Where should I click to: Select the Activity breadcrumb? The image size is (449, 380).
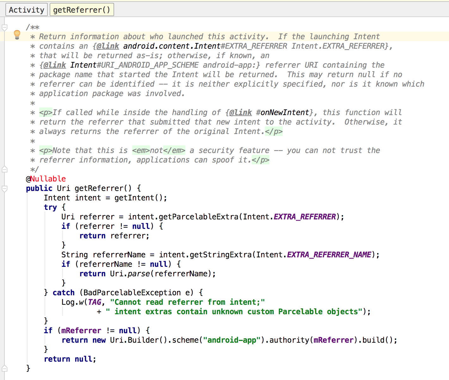27,10
